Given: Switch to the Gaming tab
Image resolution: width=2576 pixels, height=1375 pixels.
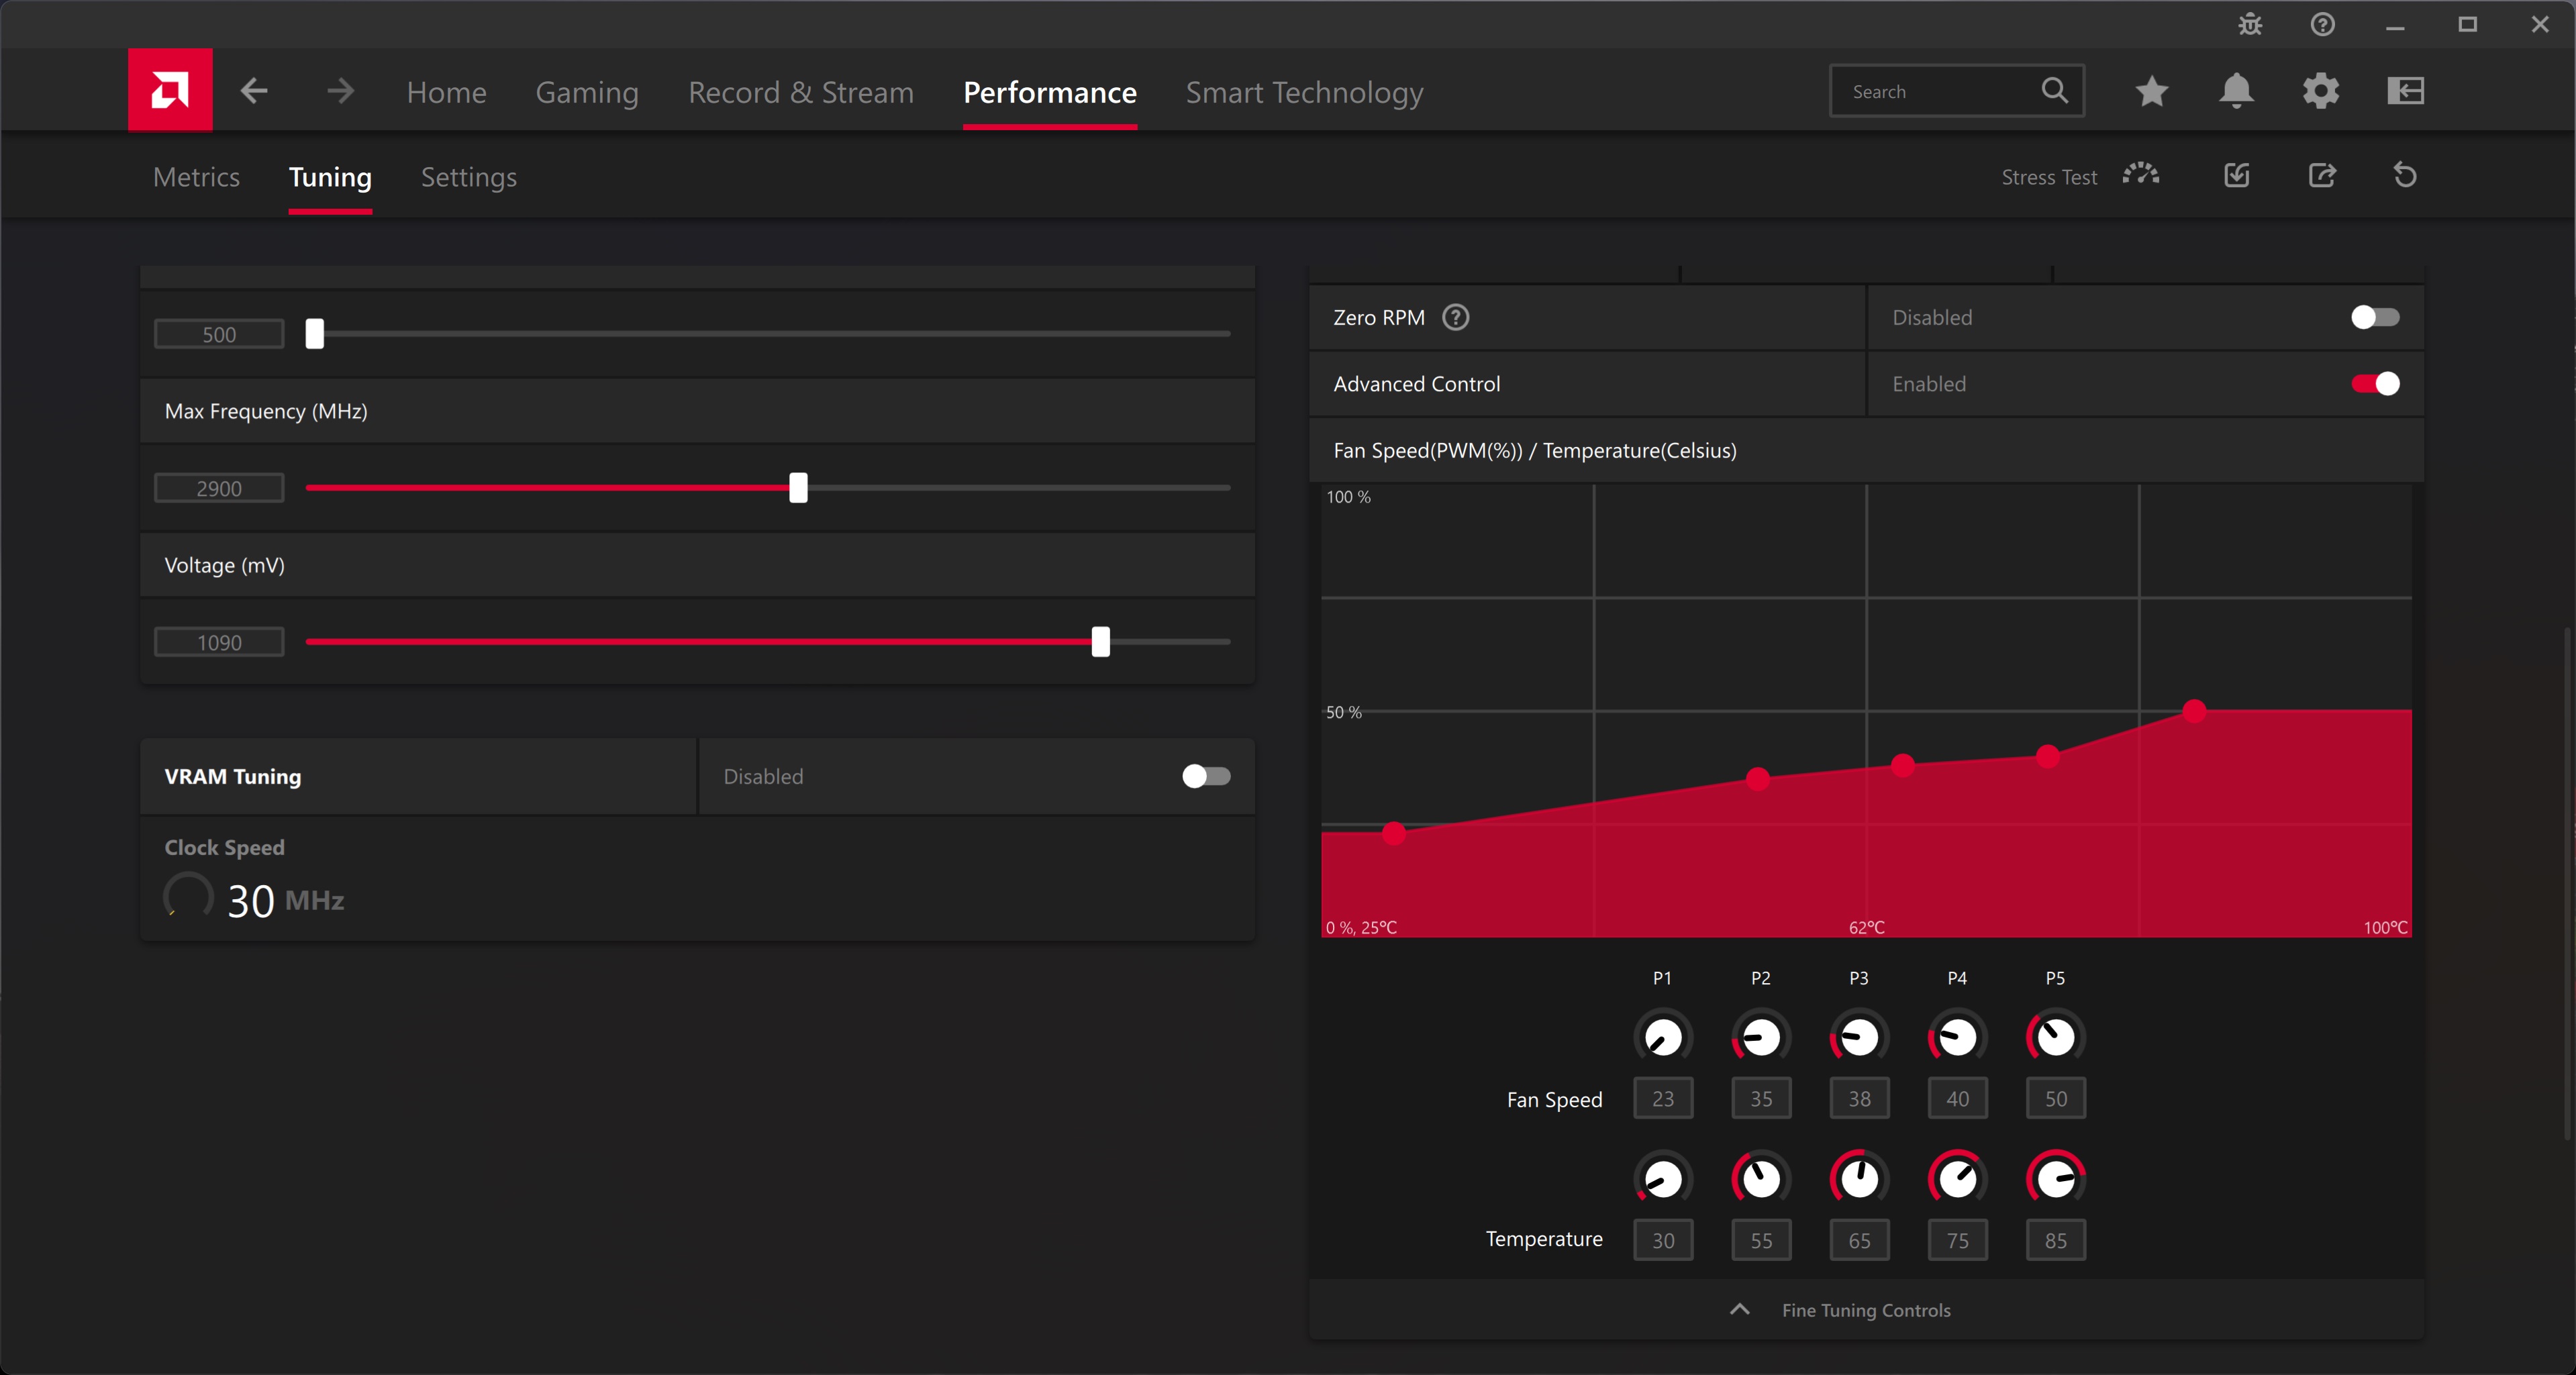Looking at the screenshot, I should pos(587,92).
